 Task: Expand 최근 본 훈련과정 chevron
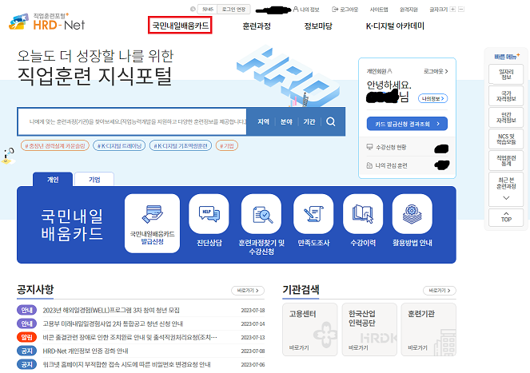(x=506, y=198)
